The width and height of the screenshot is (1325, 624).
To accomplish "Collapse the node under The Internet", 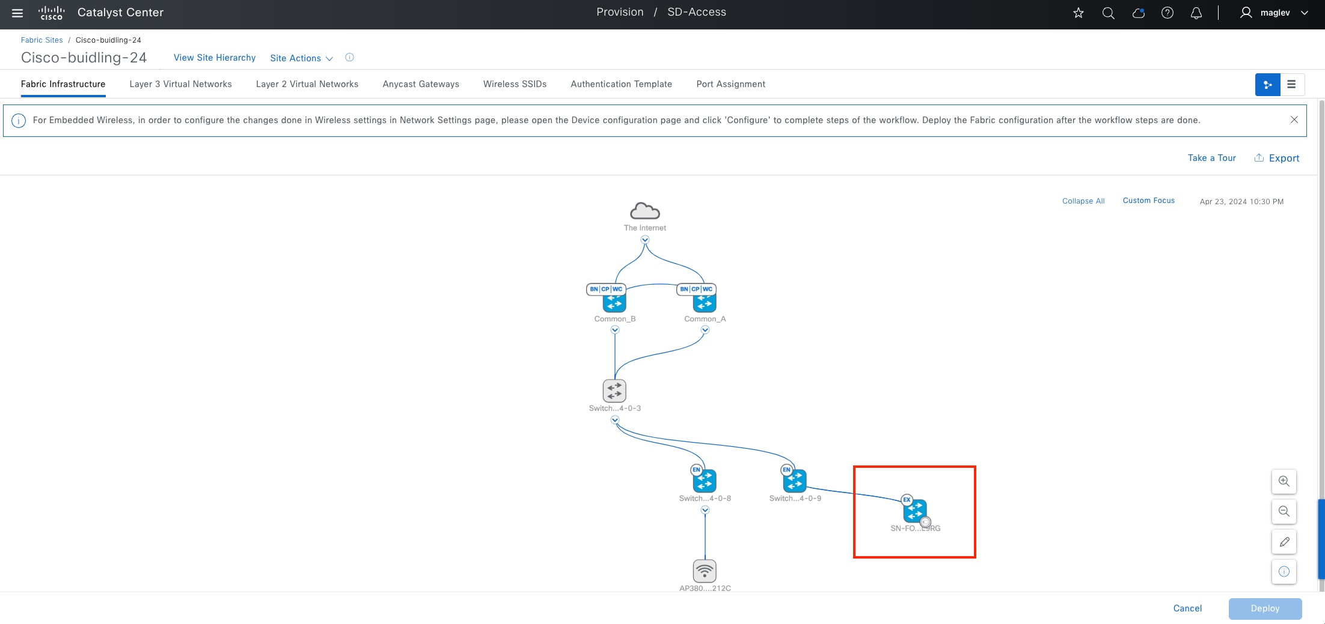I will [x=645, y=240].
